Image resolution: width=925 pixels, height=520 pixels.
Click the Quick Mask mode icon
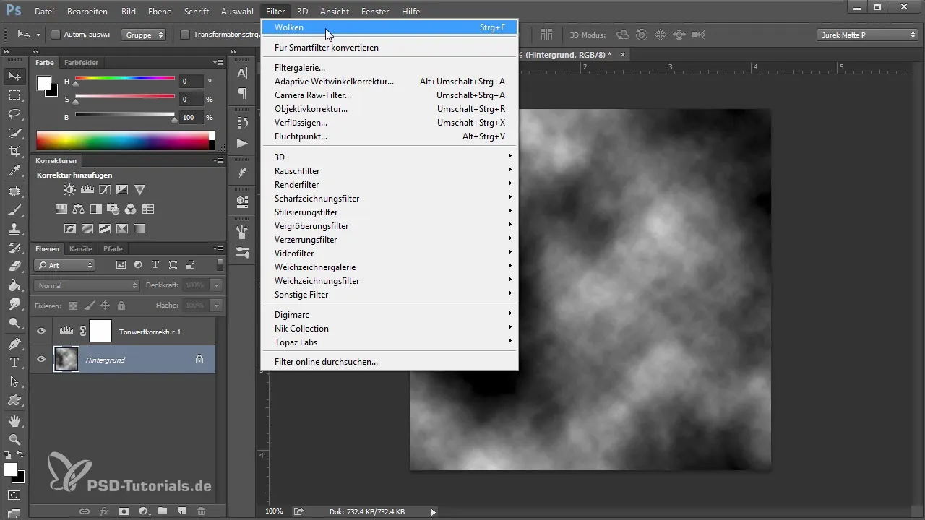[14, 495]
